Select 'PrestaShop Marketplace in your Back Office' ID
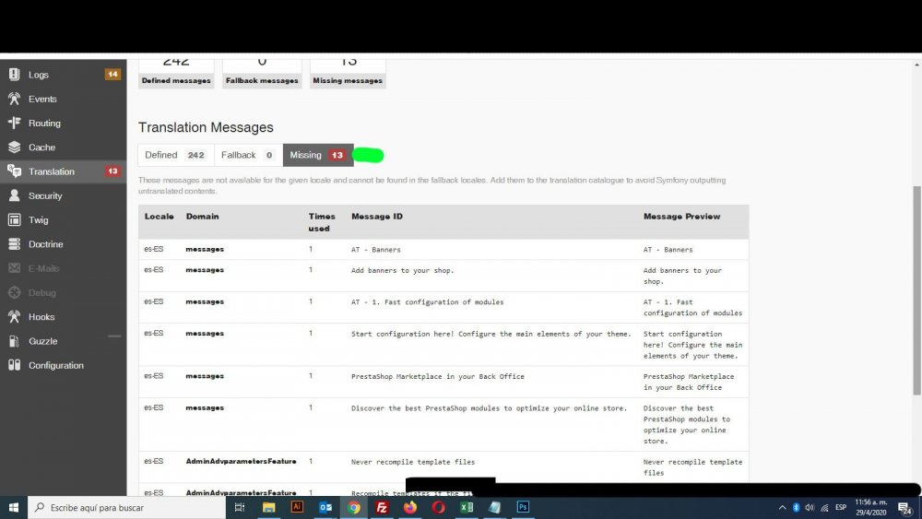The image size is (922, 519). tap(437, 377)
